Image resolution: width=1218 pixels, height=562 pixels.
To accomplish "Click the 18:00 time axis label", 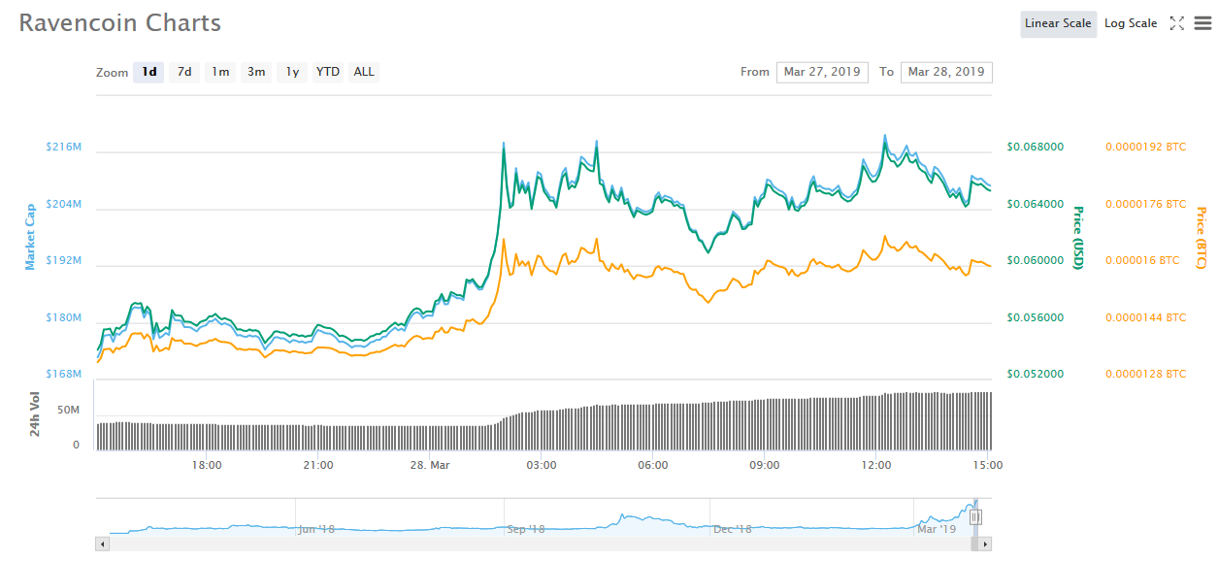I will pyautogui.click(x=207, y=466).
